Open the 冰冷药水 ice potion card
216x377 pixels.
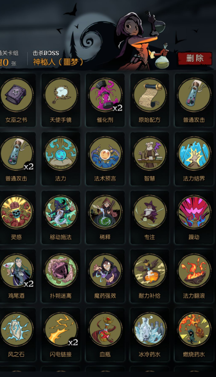click(x=149, y=335)
